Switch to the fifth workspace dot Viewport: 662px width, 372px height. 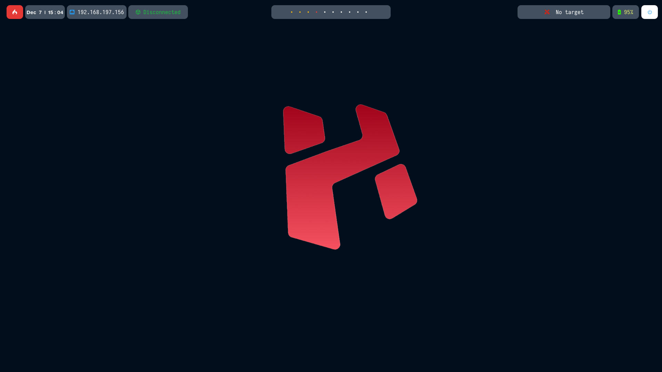click(325, 12)
